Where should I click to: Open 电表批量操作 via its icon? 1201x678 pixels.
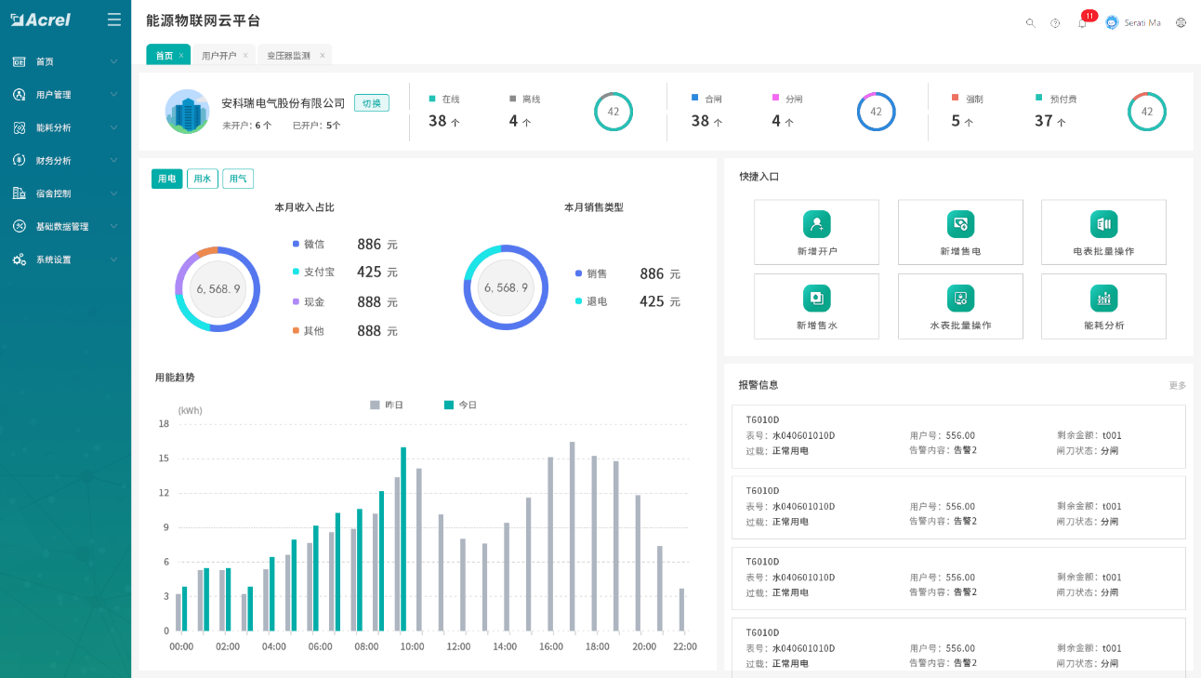tap(1102, 223)
